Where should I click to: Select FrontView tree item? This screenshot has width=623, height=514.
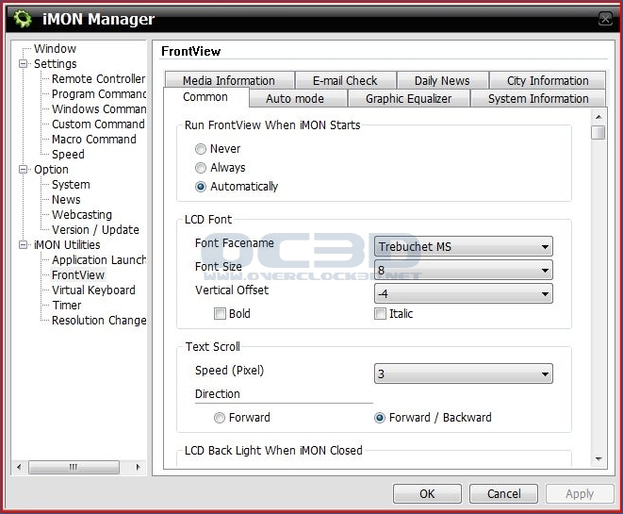(78, 275)
